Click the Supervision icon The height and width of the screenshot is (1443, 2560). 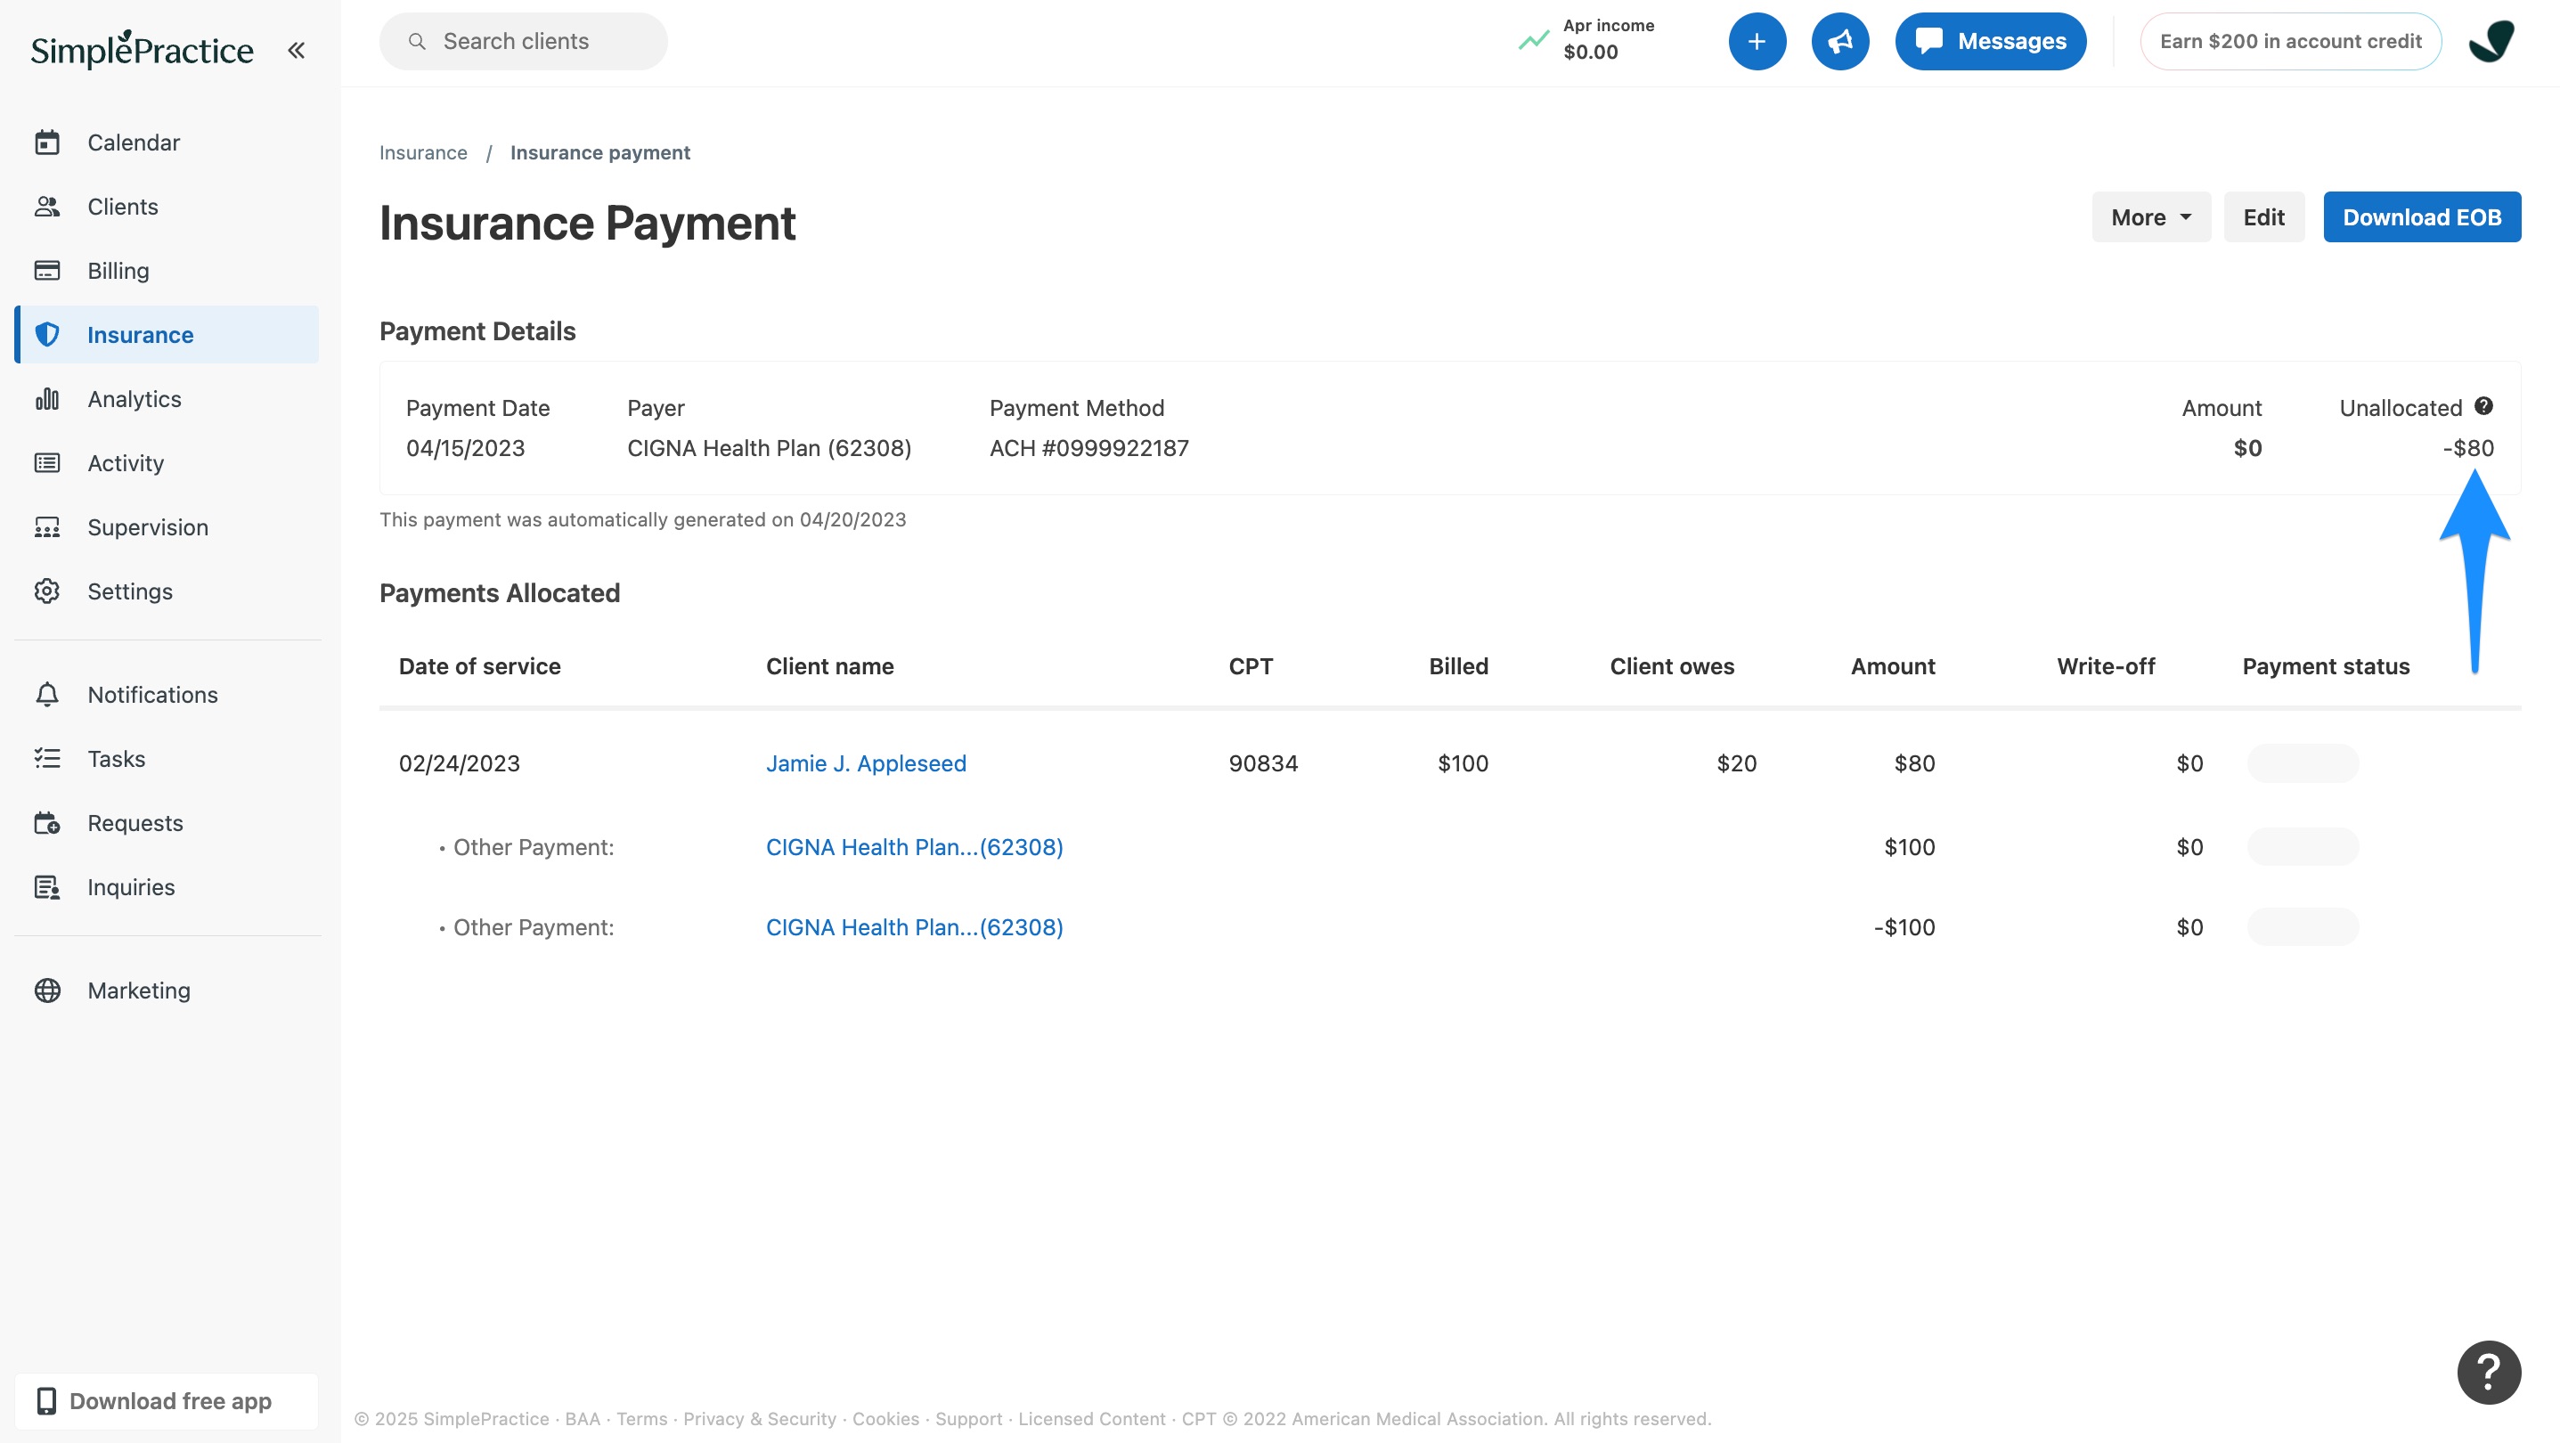46,526
